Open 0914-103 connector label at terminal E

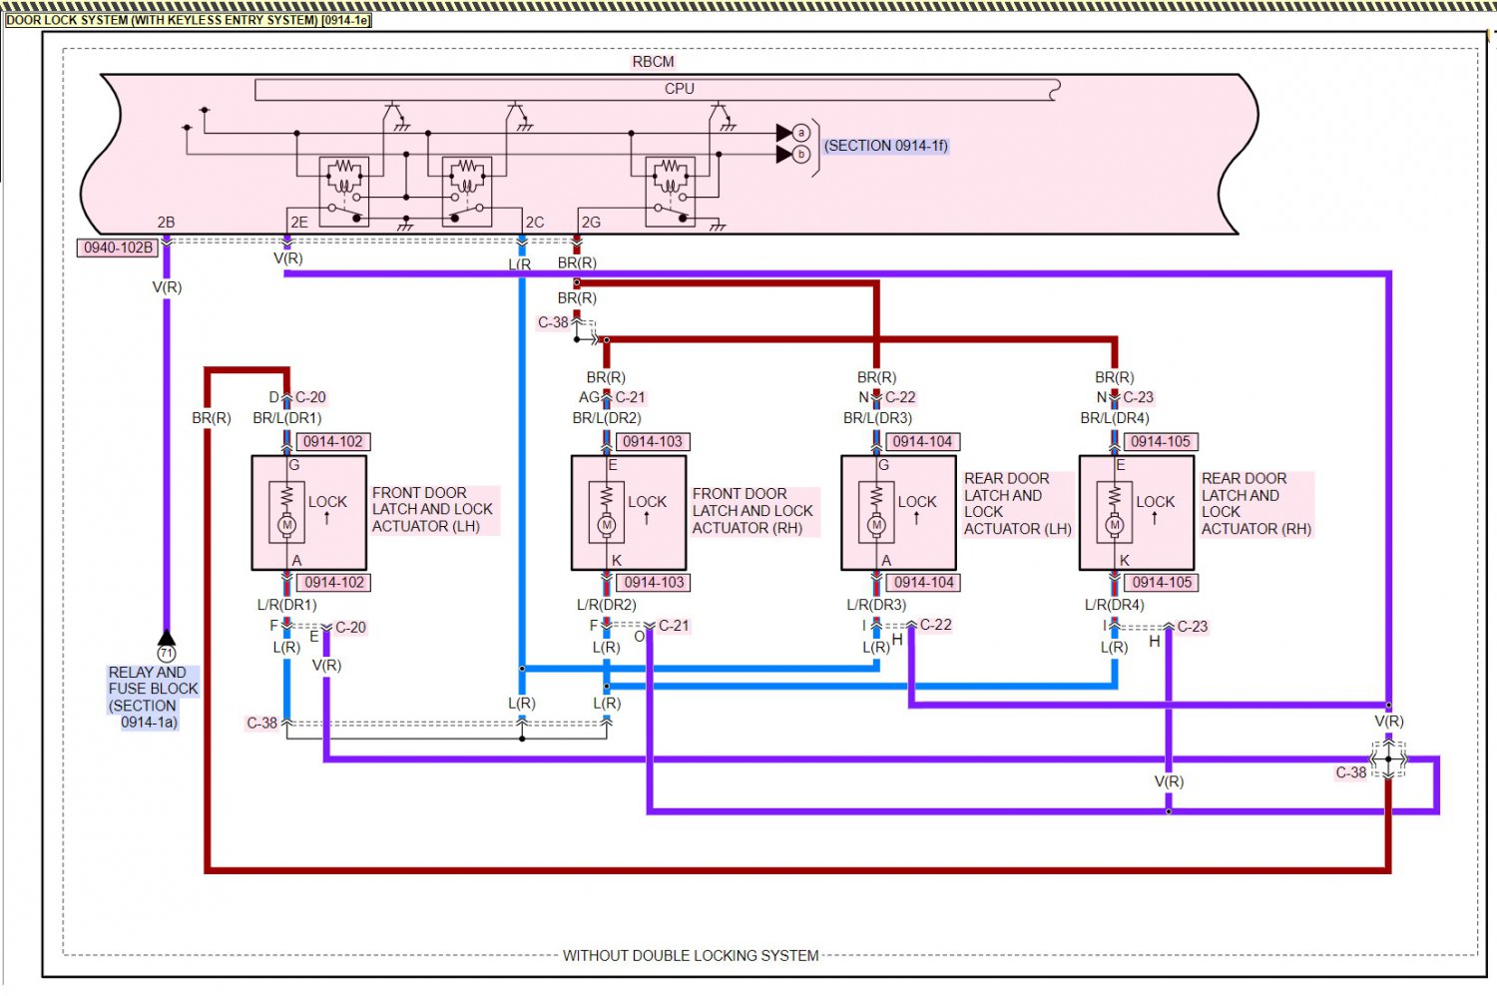pyautogui.click(x=653, y=441)
